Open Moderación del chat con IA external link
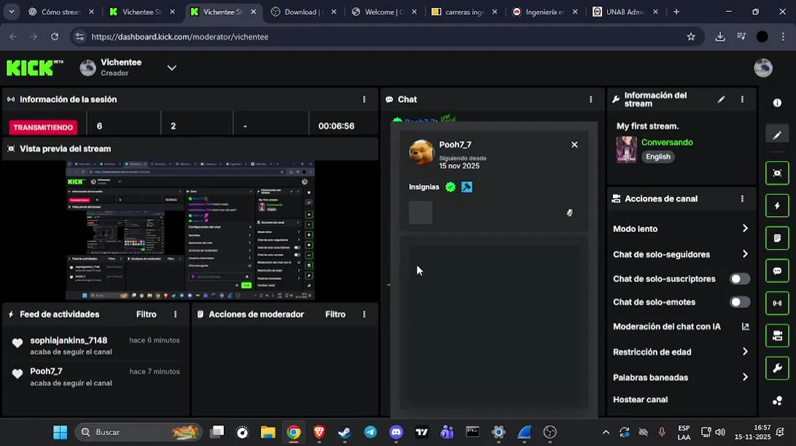 [x=745, y=326]
